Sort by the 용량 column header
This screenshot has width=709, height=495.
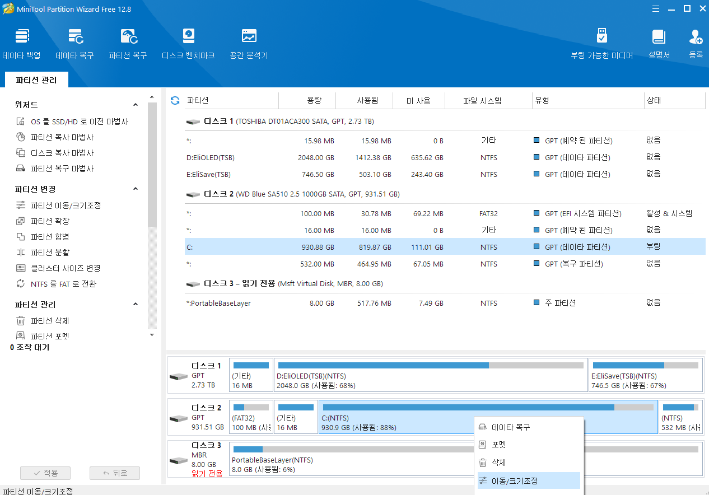pyautogui.click(x=307, y=101)
